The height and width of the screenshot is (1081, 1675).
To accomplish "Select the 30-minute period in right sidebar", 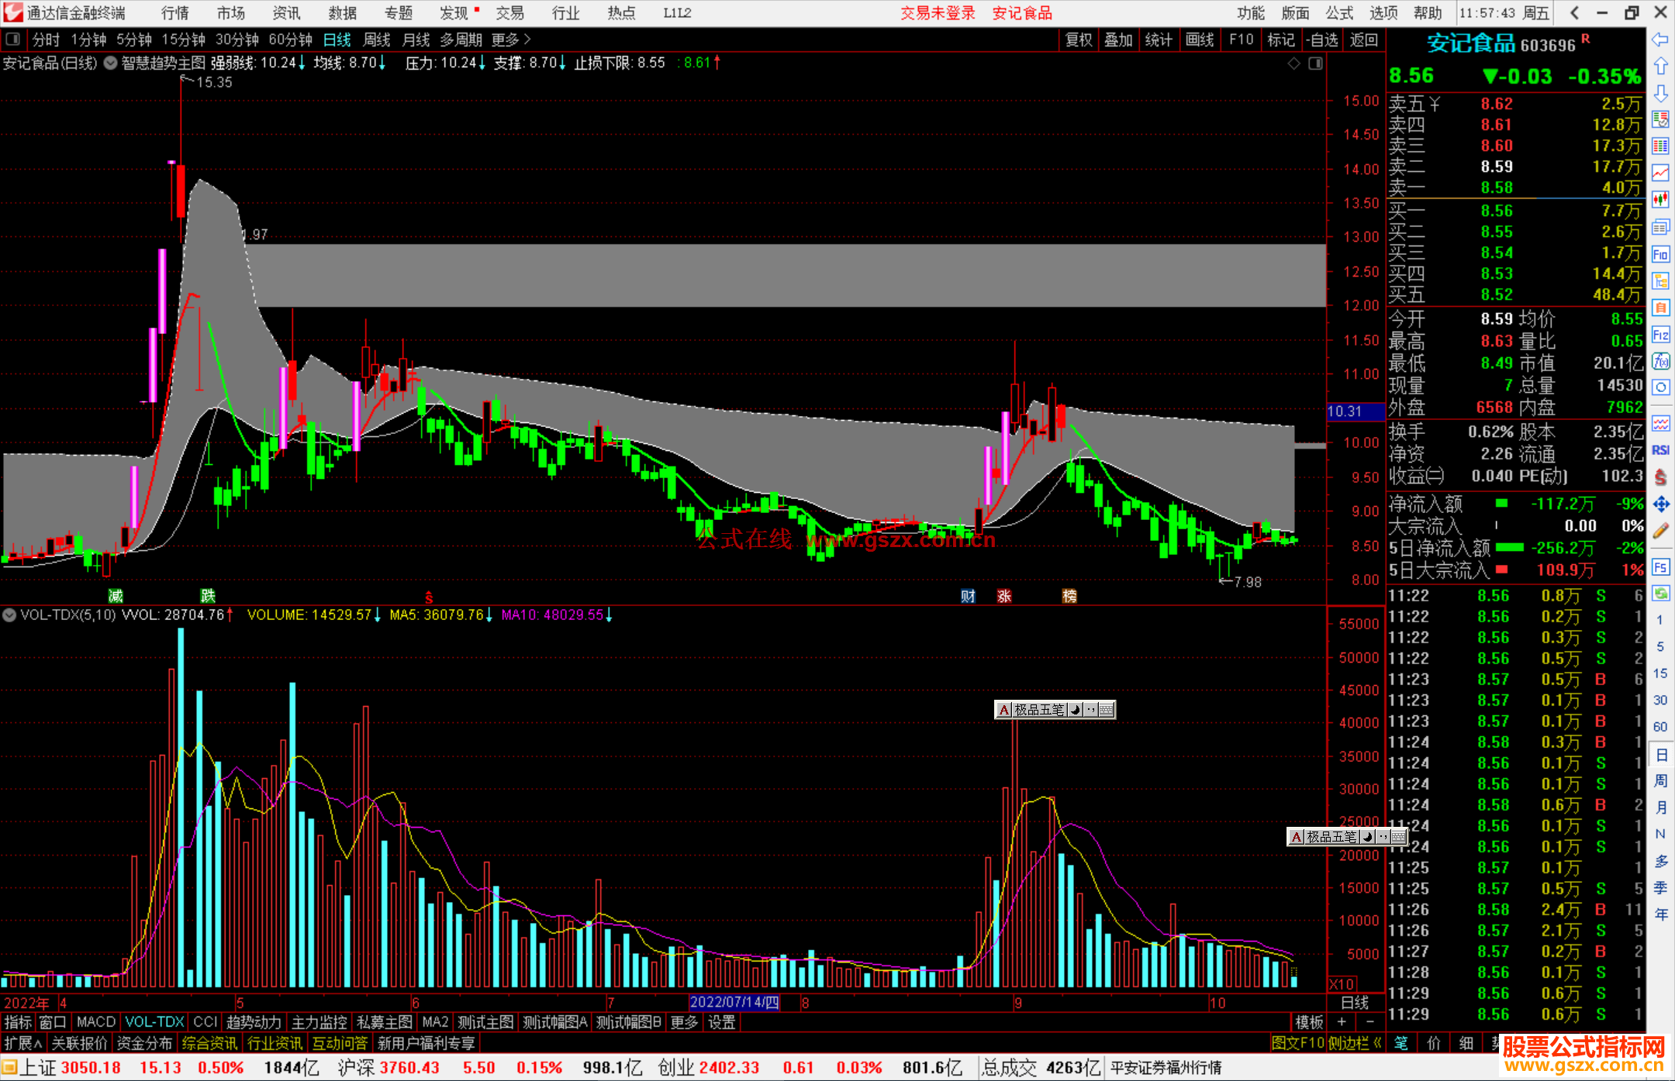I will pos(1659,700).
